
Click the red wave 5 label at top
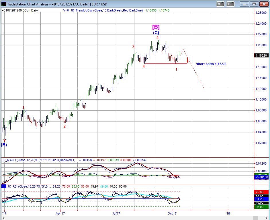tap(157, 38)
